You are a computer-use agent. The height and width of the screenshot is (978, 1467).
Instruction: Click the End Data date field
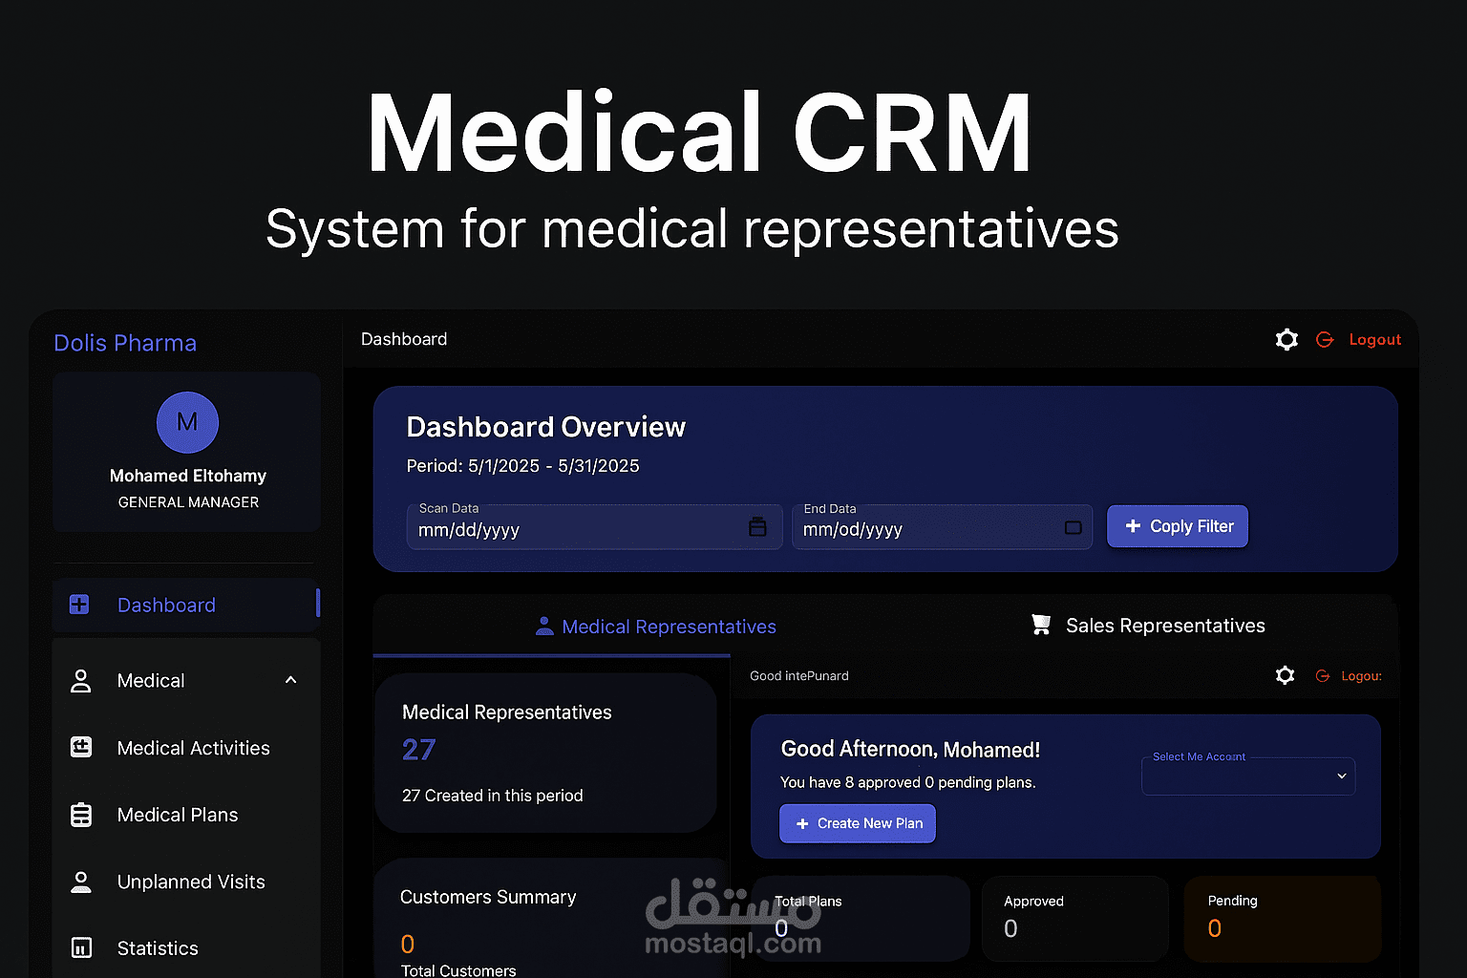click(x=942, y=527)
